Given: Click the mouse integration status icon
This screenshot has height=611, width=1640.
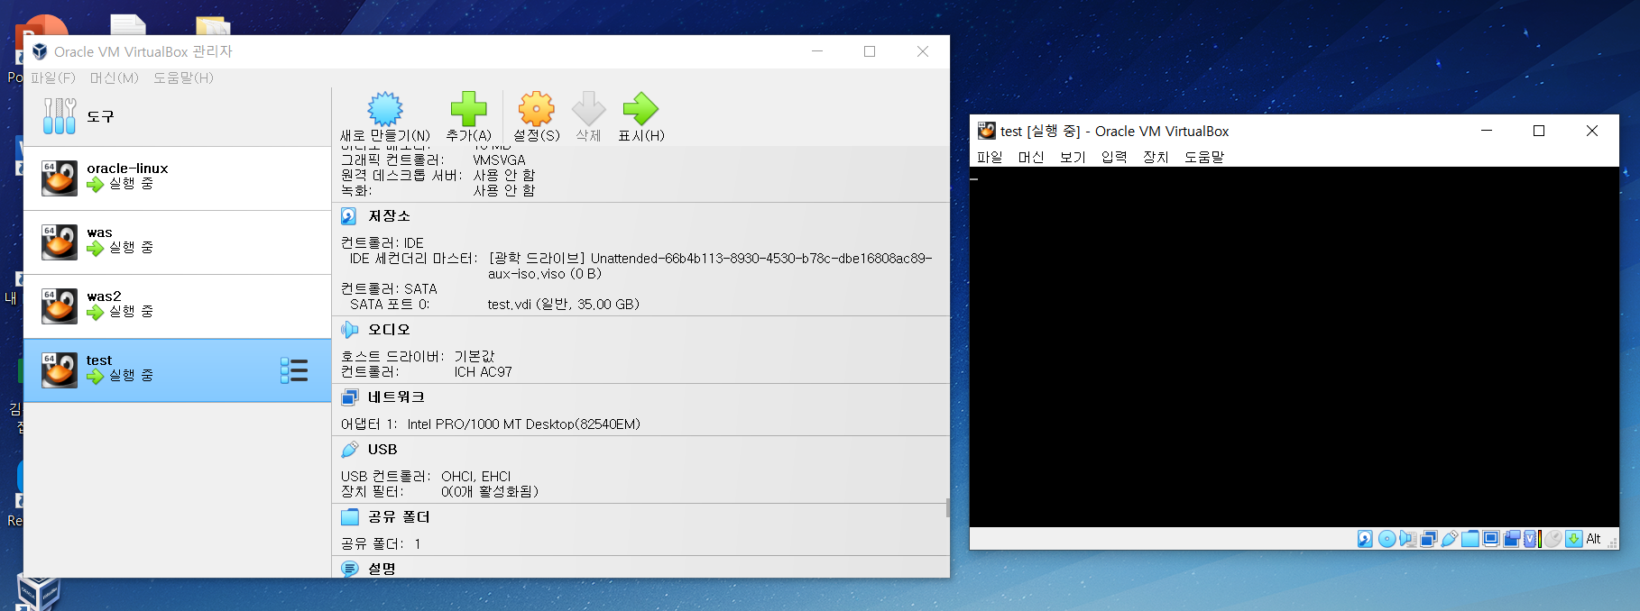Looking at the screenshot, I should coord(1552,539).
